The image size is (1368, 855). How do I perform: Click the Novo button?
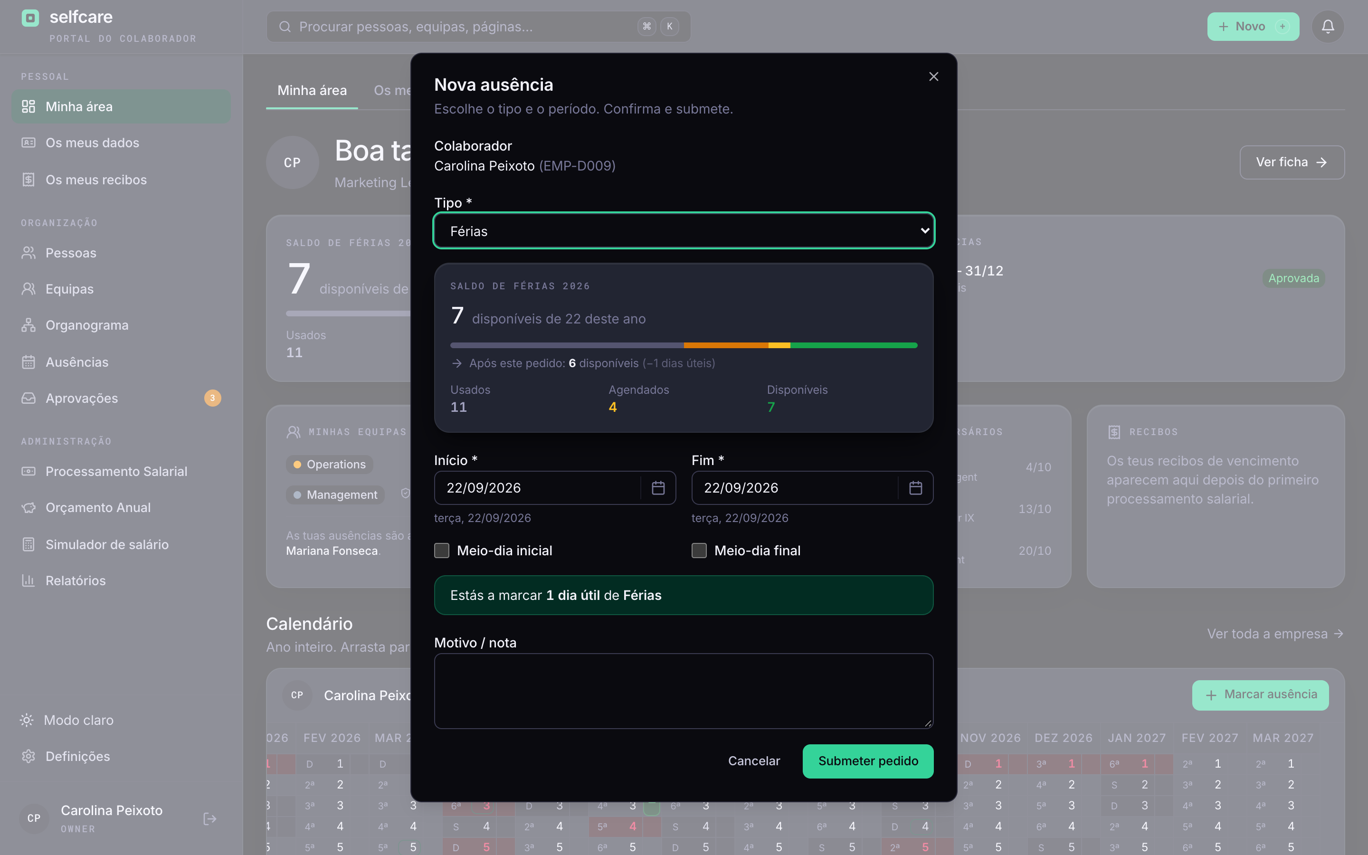point(1253,27)
